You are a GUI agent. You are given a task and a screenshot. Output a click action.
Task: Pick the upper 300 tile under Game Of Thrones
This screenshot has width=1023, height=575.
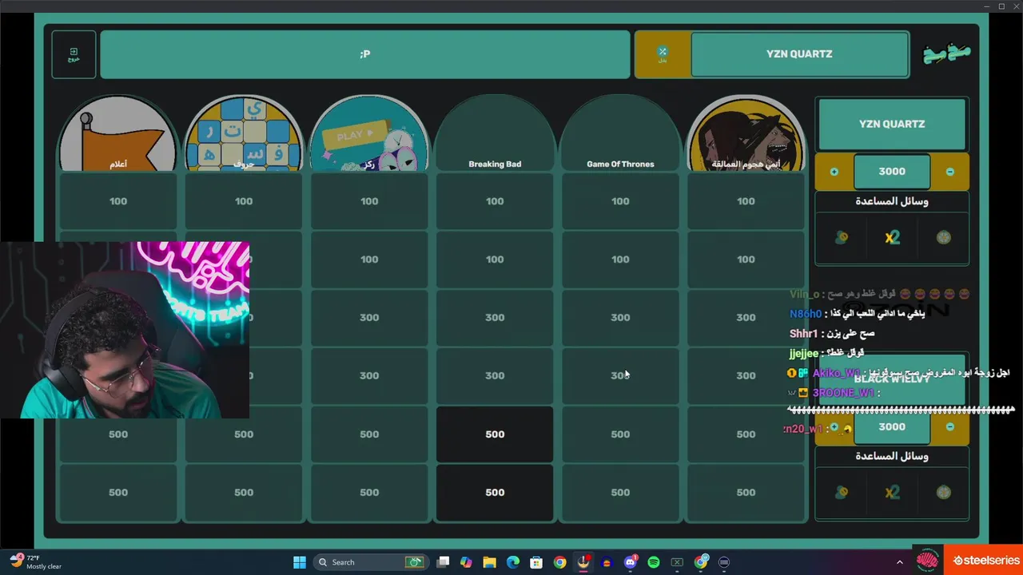[x=620, y=318]
